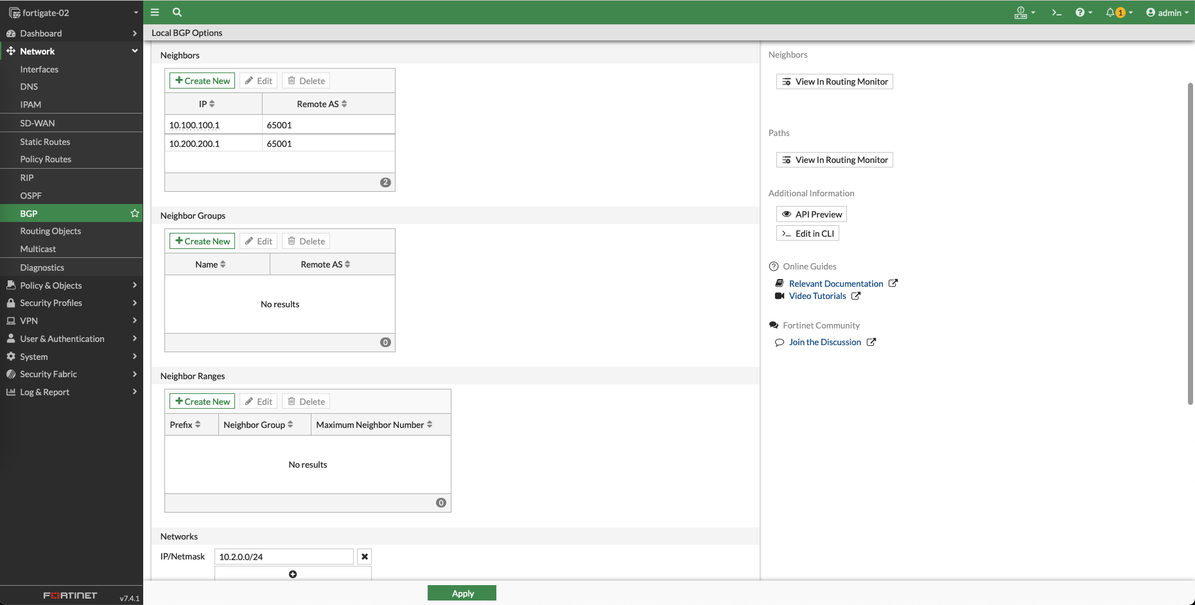Open the fortigate-02 device dropdown

[71, 12]
